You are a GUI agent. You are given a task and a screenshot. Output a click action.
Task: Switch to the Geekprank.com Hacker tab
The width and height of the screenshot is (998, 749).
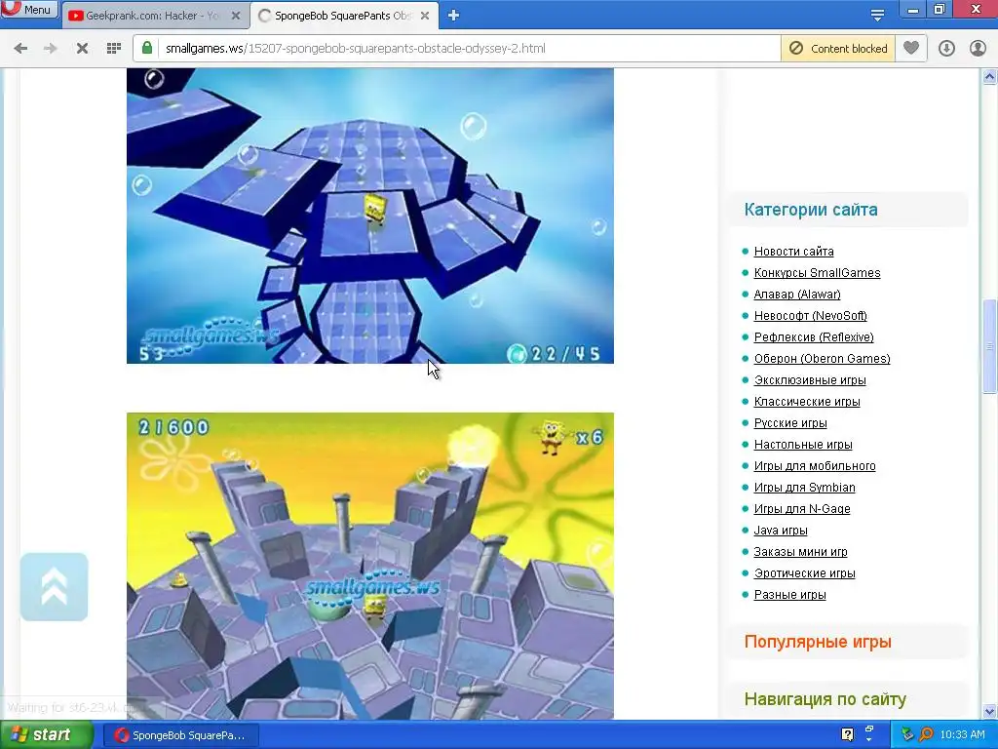pyautogui.click(x=153, y=16)
